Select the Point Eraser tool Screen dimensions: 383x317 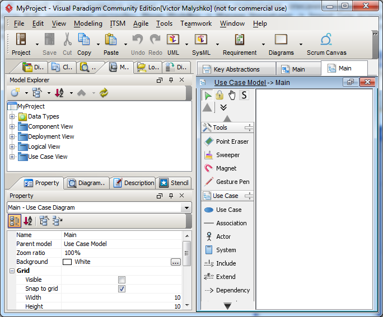pyautogui.click(x=226, y=141)
